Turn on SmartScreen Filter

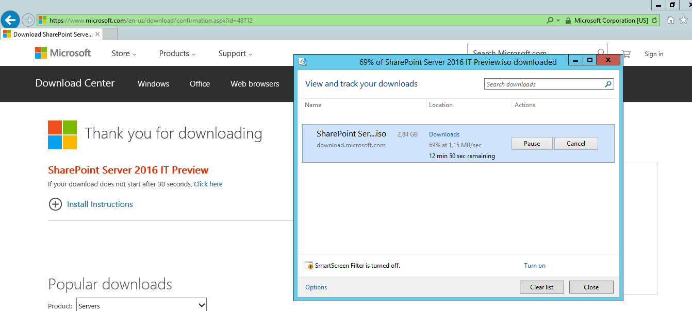535,266
